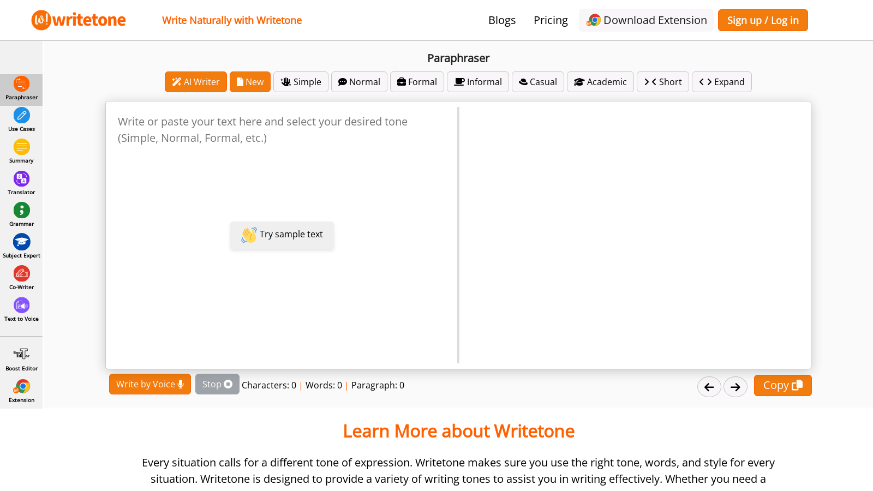Select the Casual tone
The width and height of the screenshot is (873, 491).
[x=538, y=82]
